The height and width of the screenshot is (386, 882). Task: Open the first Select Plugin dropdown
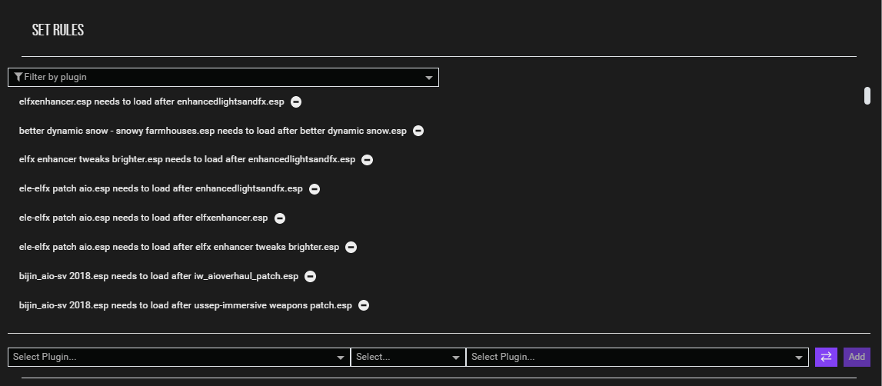pos(179,357)
